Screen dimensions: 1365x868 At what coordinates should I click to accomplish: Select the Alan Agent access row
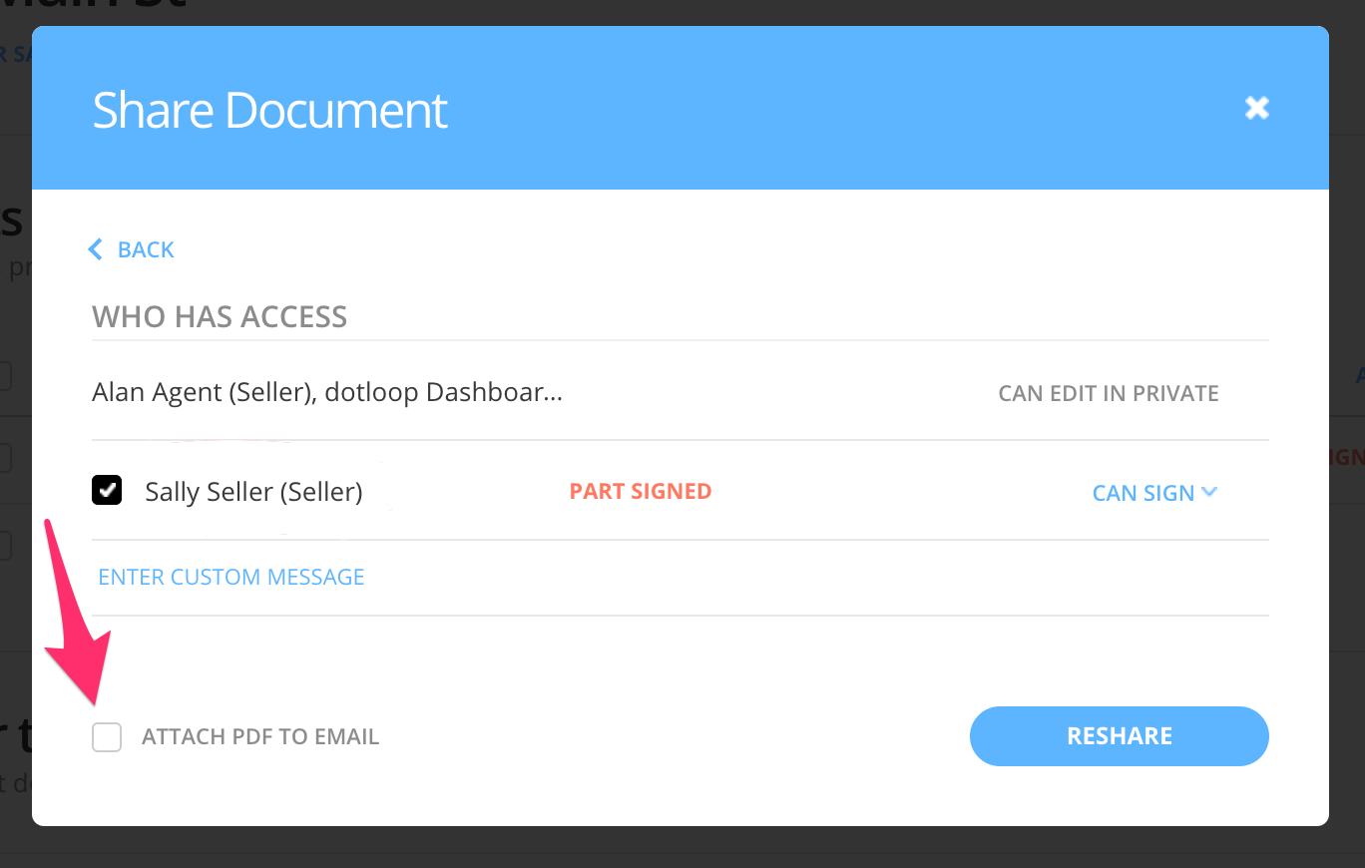tap(326, 392)
